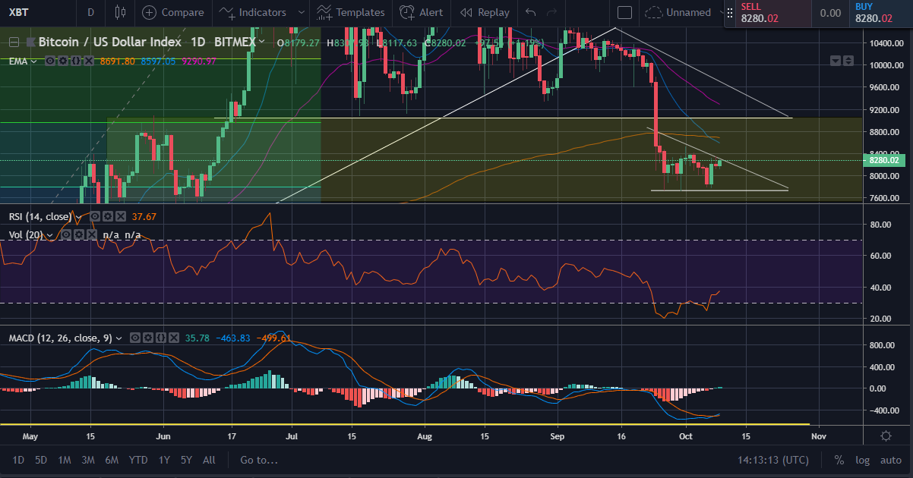Open chart settings gear at bottom right
The width and height of the screenshot is (913, 478).
886,436
